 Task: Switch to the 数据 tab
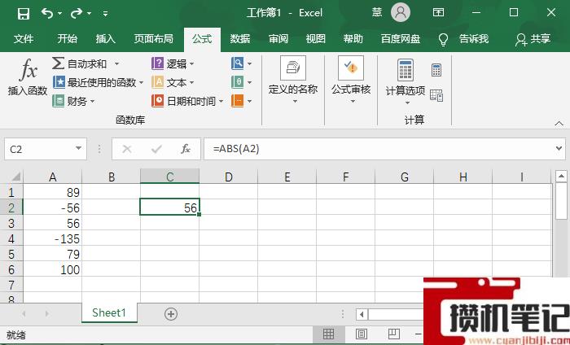click(x=240, y=38)
